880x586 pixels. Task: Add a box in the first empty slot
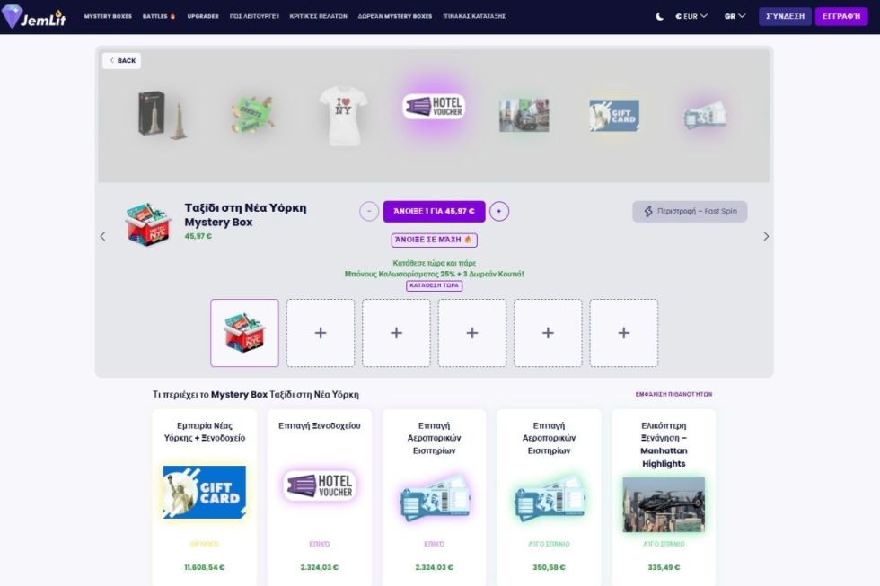click(x=321, y=333)
